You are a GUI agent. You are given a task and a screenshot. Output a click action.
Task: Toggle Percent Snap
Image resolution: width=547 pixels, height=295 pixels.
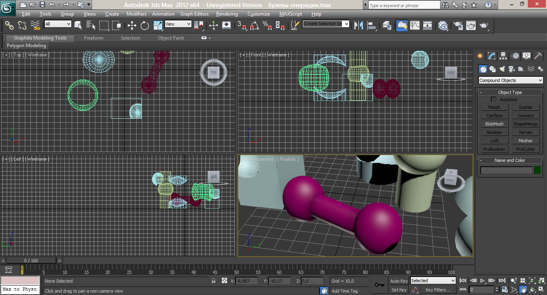pyautogui.click(x=267, y=26)
